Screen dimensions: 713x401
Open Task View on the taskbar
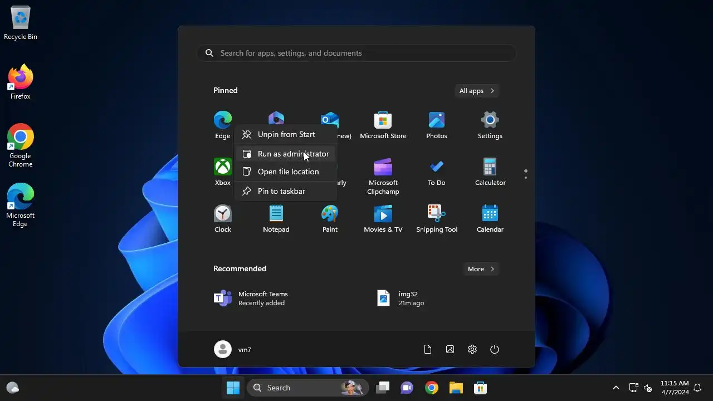(x=383, y=388)
